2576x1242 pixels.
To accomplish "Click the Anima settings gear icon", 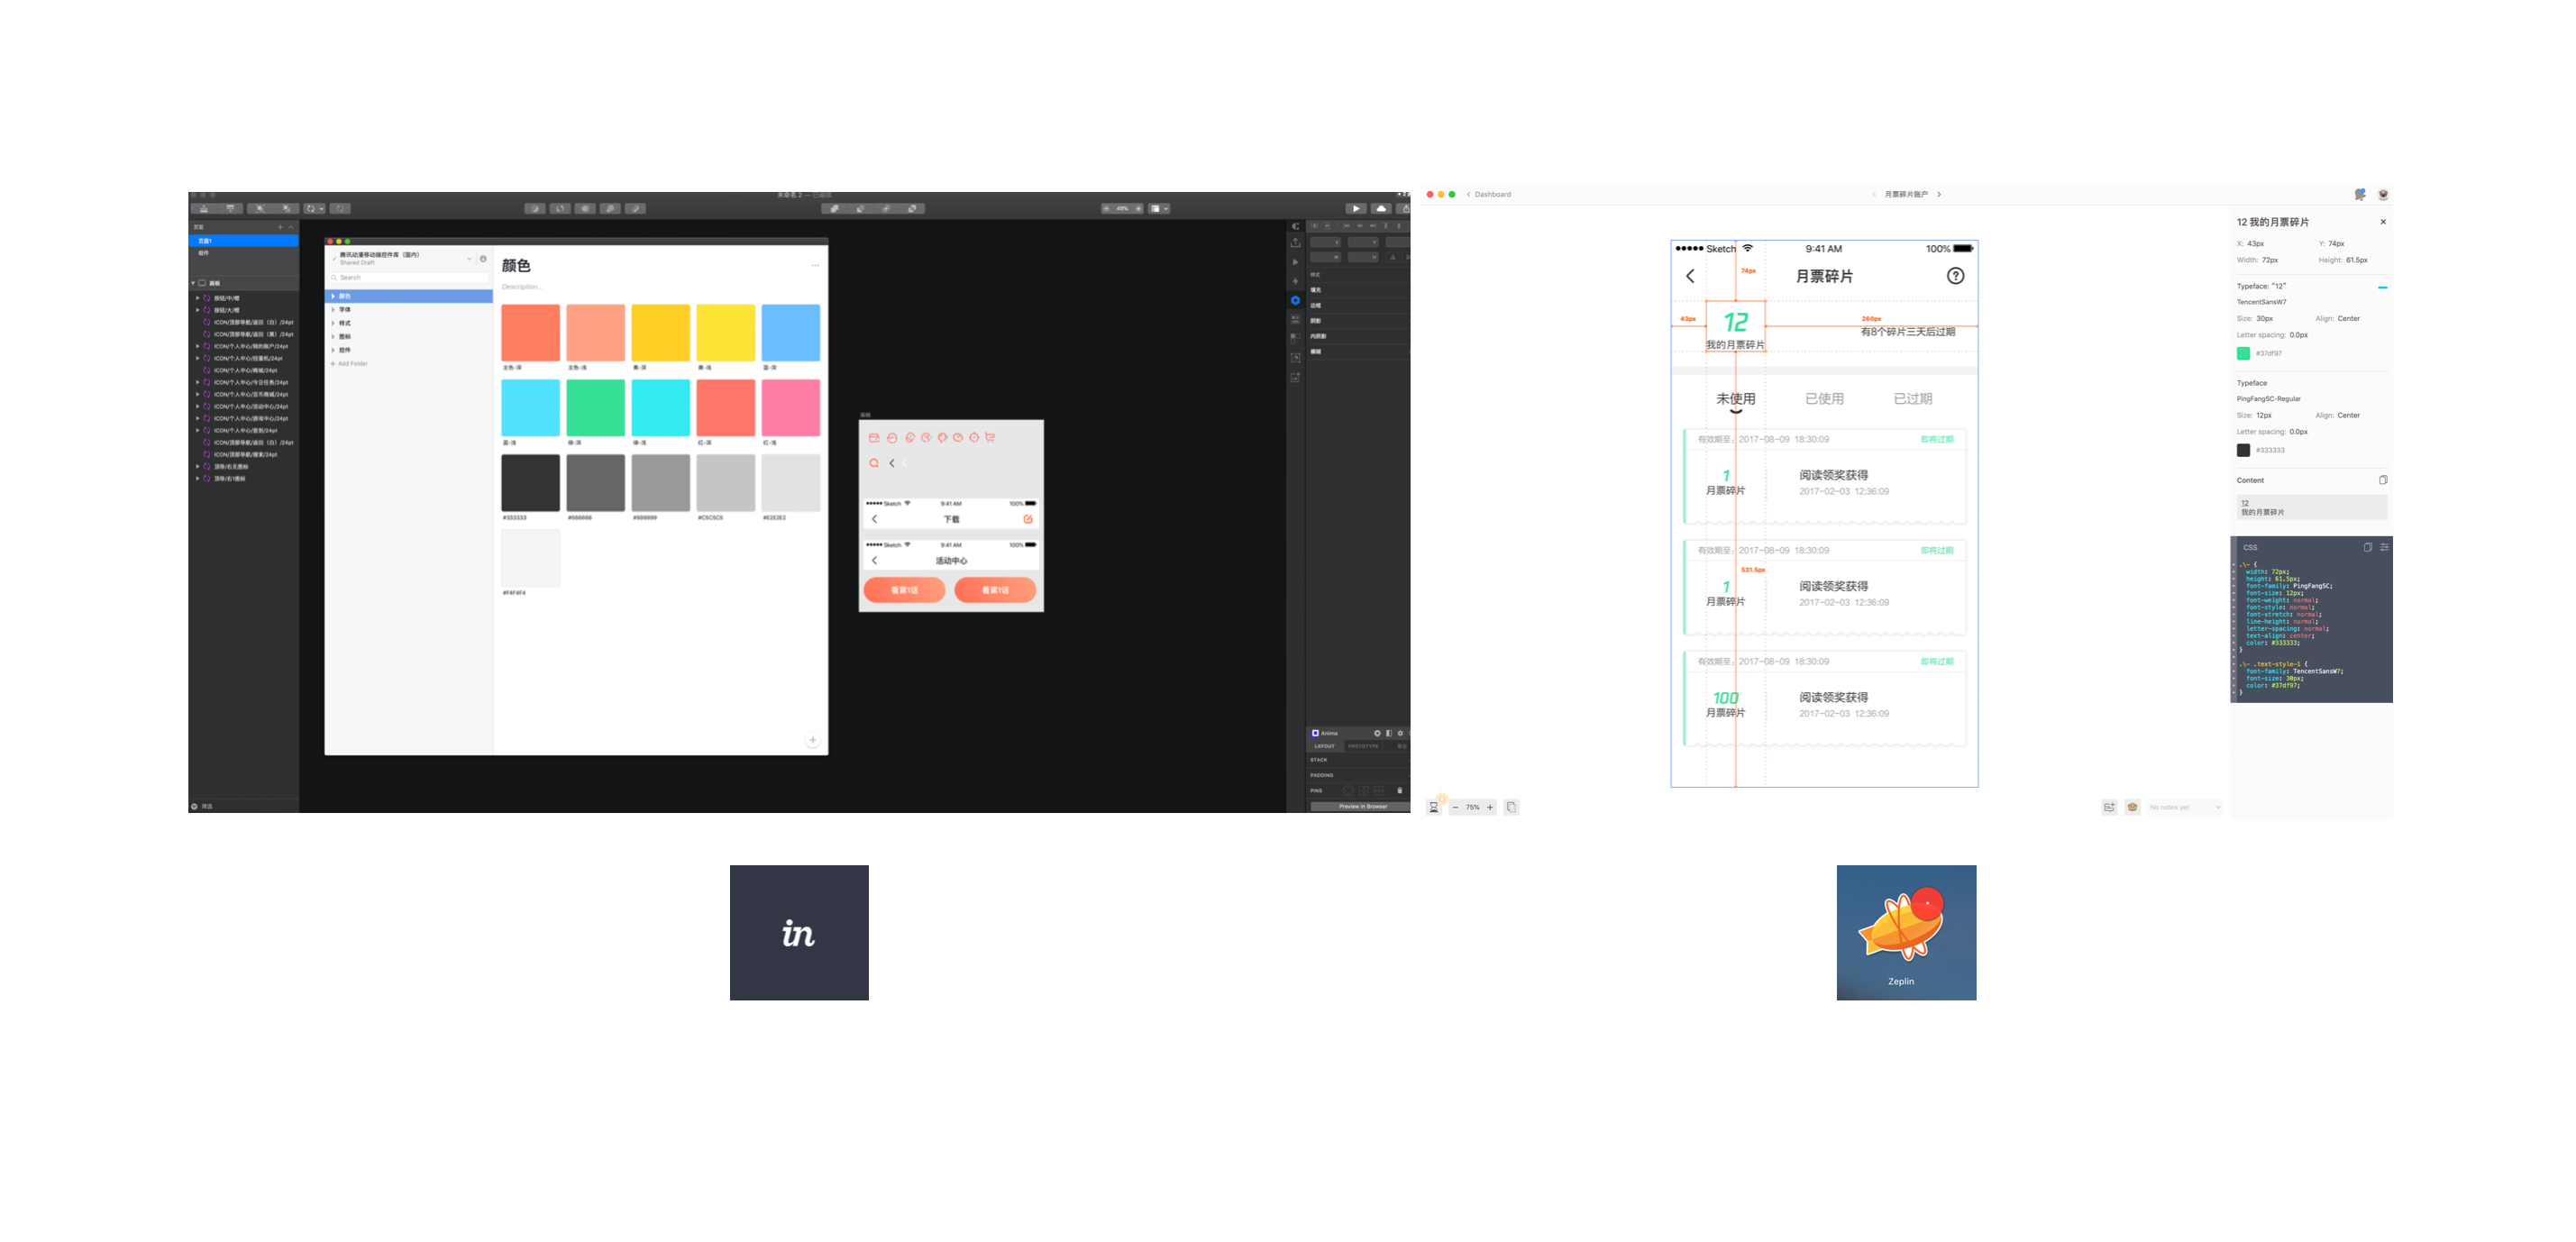I will (1400, 733).
